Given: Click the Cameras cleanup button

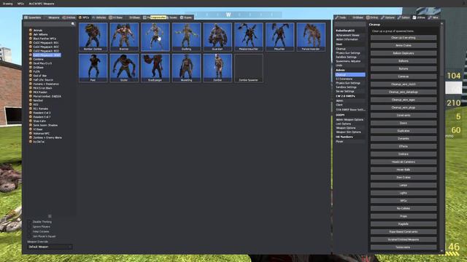Looking at the screenshot, I should [404, 76].
